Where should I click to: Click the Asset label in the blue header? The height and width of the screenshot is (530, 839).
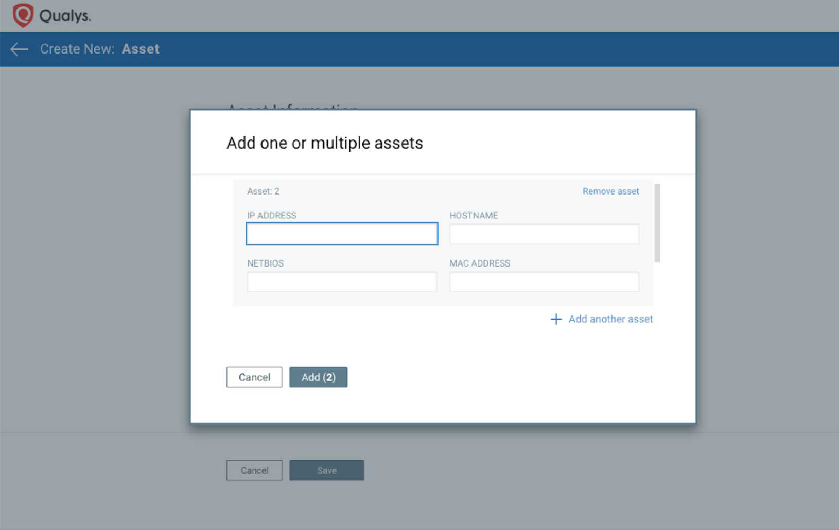point(141,49)
